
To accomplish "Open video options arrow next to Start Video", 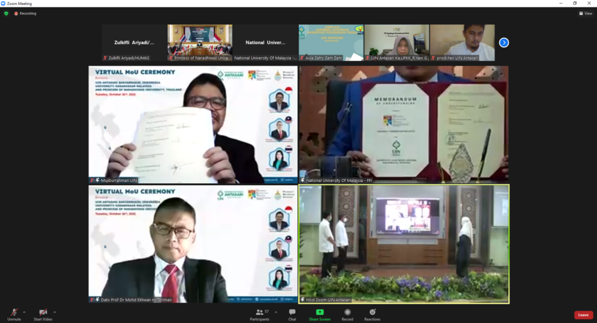I will [55, 312].
